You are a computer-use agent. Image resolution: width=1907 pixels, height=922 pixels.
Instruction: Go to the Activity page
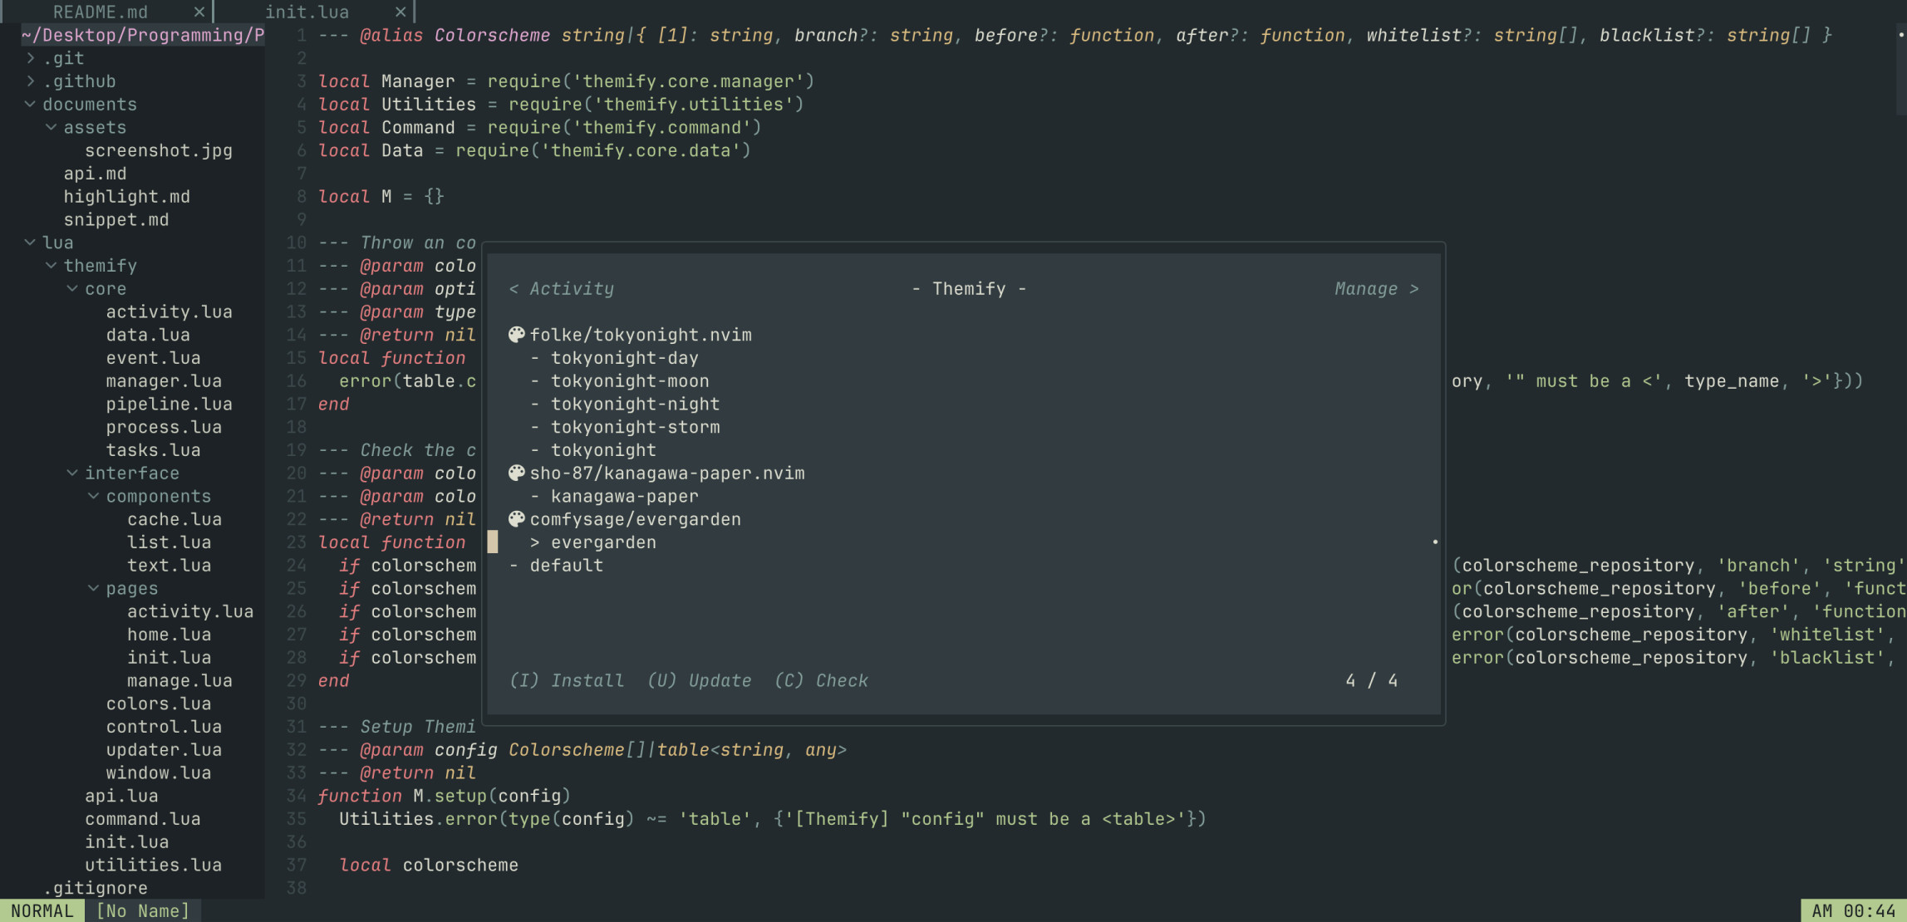click(x=562, y=289)
